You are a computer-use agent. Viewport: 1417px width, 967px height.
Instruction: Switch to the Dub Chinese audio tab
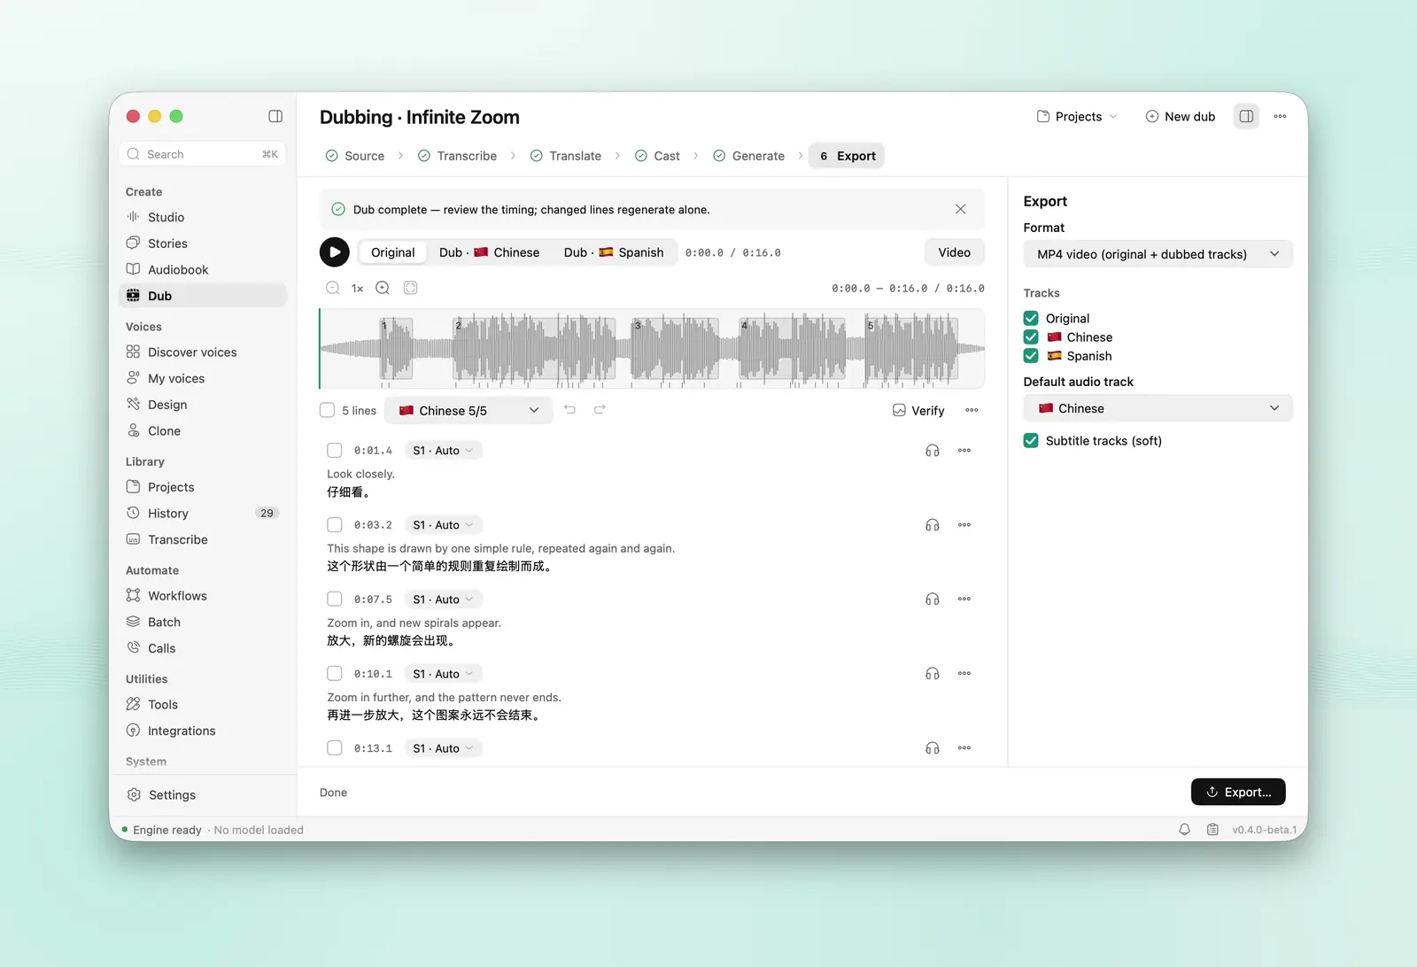click(x=489, y=252)
